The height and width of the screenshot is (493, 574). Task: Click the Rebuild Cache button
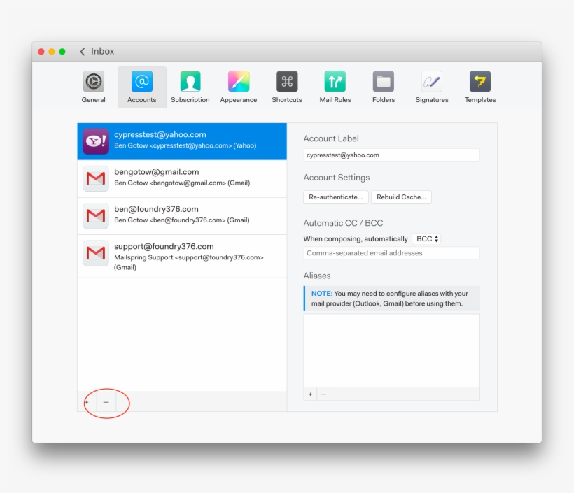tap(401, 197)
